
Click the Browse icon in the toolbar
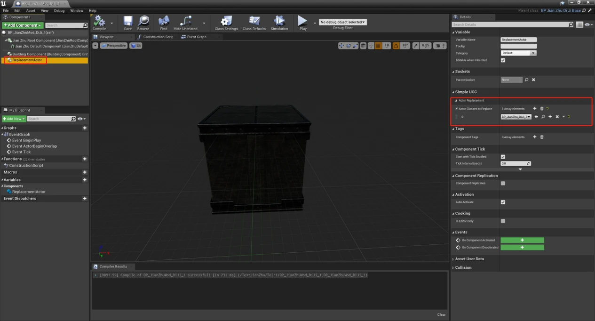tap(143, 21)
